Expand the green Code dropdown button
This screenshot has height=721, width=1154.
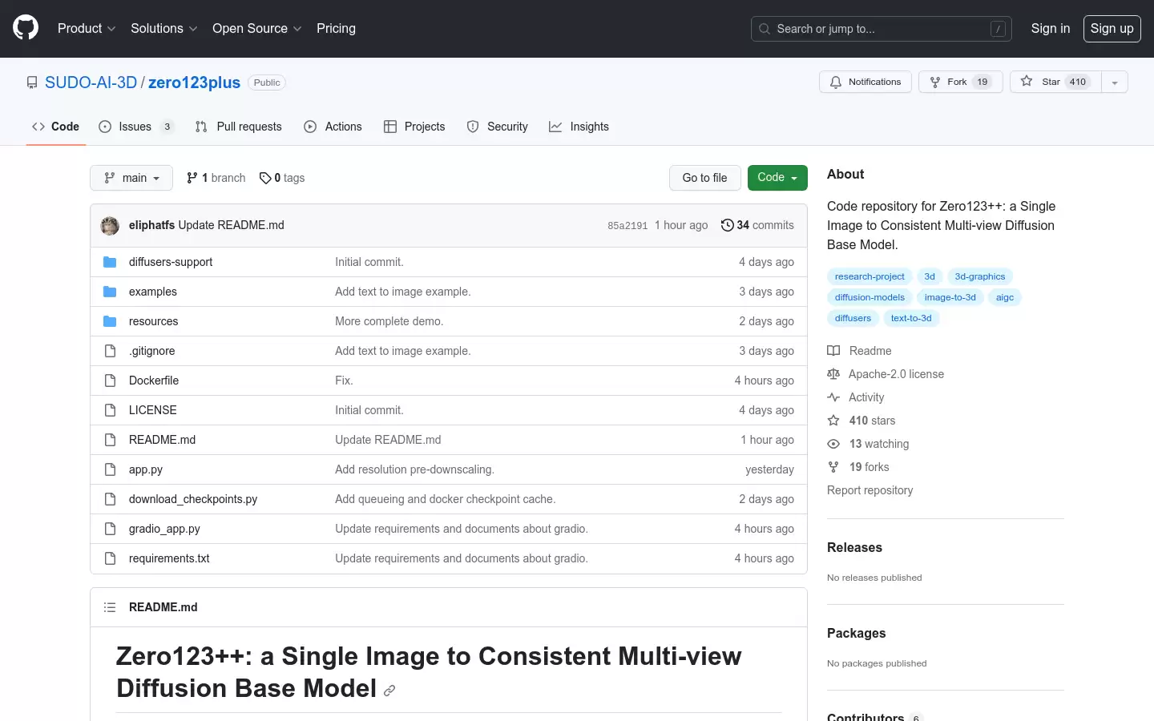(x=777, y=178)
